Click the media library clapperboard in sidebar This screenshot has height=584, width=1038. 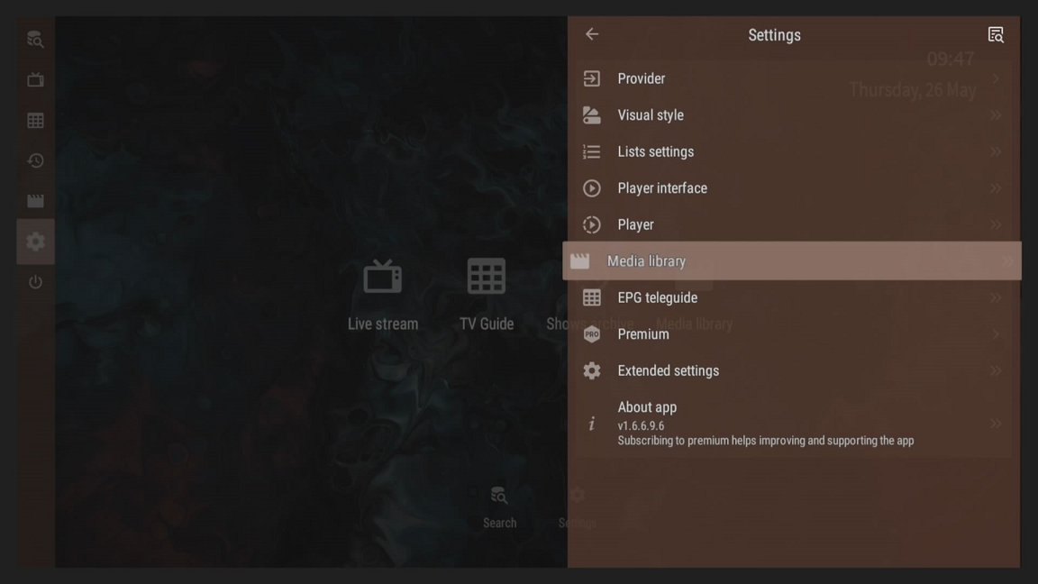pos(35,201)
